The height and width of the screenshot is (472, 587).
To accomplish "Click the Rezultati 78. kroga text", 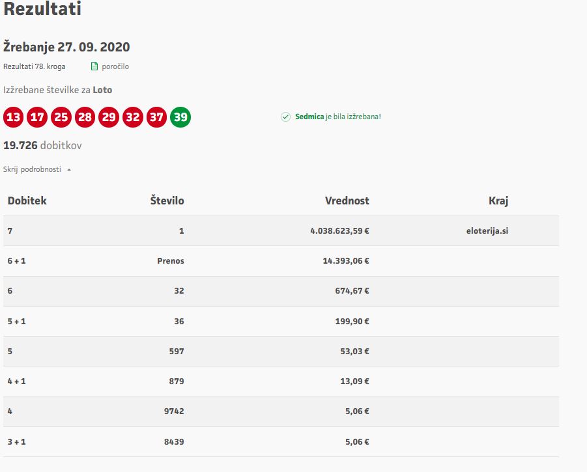I will [x=35, y=66].
